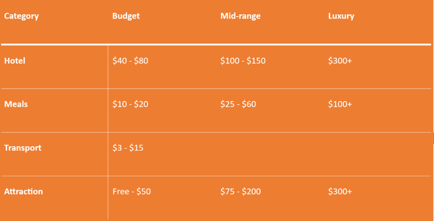Select the Attraction row label
Viewport: 434px width, 221px height.
23,191
